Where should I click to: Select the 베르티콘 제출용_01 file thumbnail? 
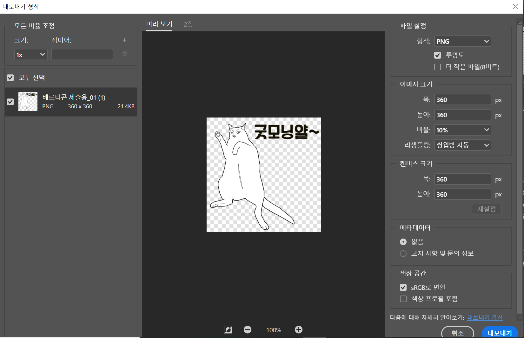point(28,102)
